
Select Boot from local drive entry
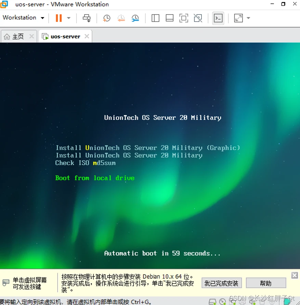pos(95,178)
